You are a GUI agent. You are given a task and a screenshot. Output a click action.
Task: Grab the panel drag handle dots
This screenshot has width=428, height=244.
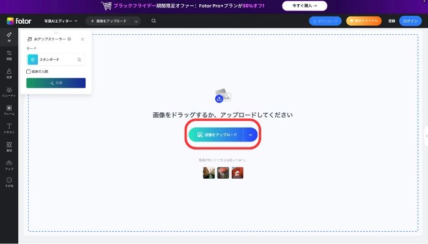(x=56, y=33)
